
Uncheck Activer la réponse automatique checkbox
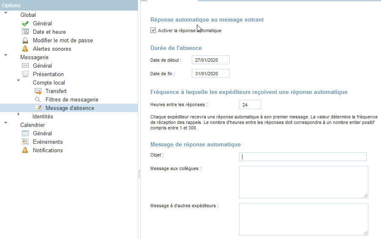(x=153, y=30)
